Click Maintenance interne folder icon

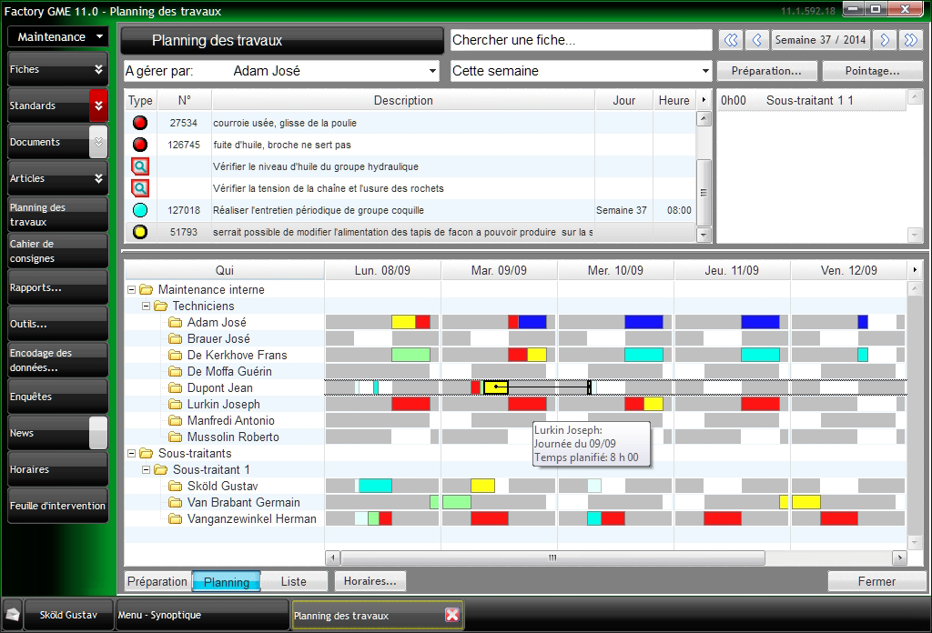147,290
